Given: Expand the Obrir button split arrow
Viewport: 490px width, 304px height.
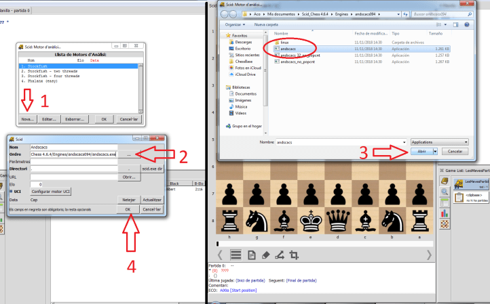Looking at the screenshot, I should [x=435, y=152].
